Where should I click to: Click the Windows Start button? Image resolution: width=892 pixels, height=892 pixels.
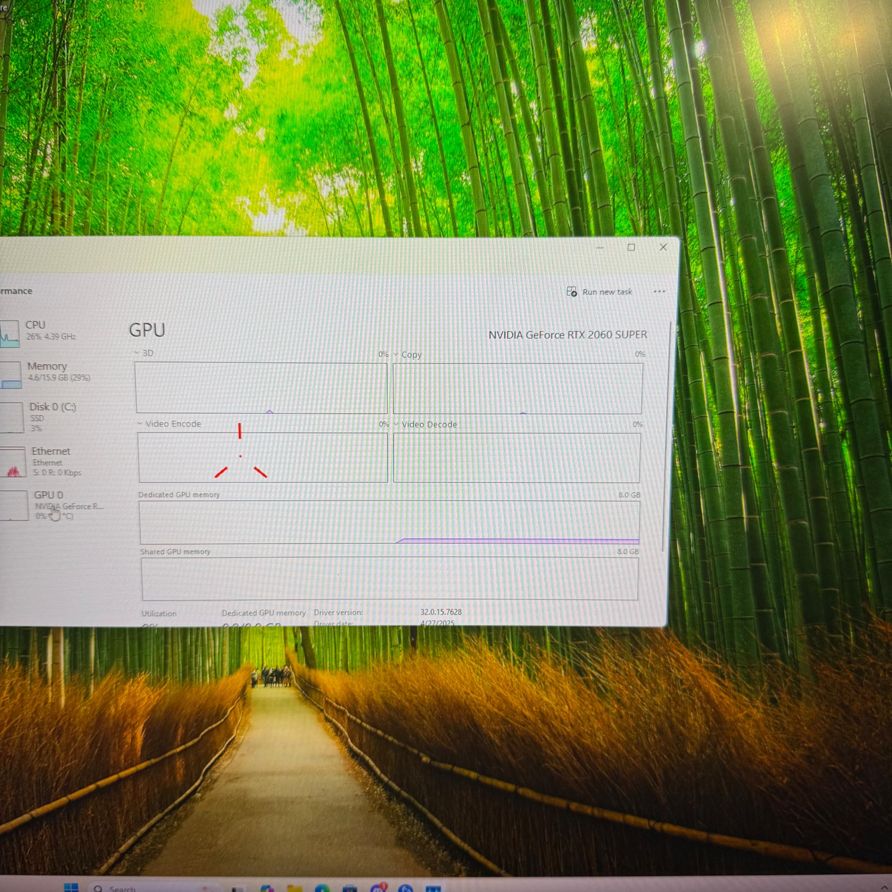(x=71, y=887)
